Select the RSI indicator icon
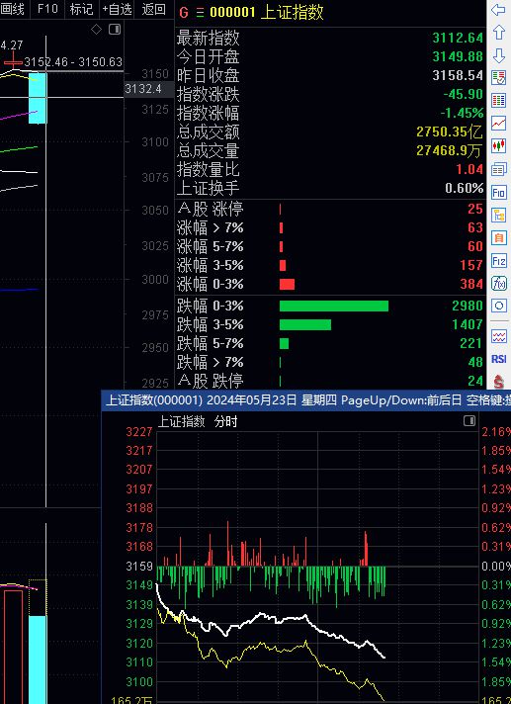The height and width of the screenshot is (704, 511). (x=499, y=359)
